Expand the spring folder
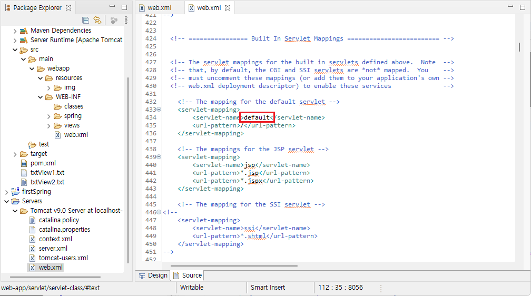The height and width of the screenshot is (296, 531). [x=48, y=116]
